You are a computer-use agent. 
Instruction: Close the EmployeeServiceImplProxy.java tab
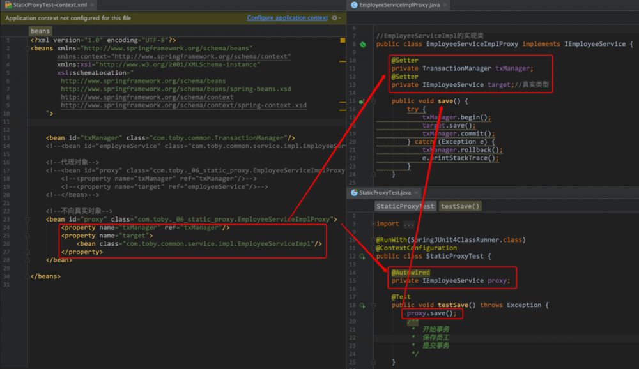445,5
